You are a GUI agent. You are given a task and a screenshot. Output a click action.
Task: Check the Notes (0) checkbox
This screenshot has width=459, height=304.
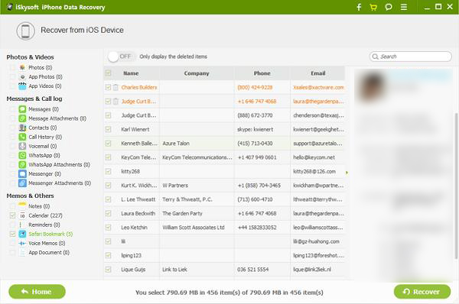(x=12, y=206)
